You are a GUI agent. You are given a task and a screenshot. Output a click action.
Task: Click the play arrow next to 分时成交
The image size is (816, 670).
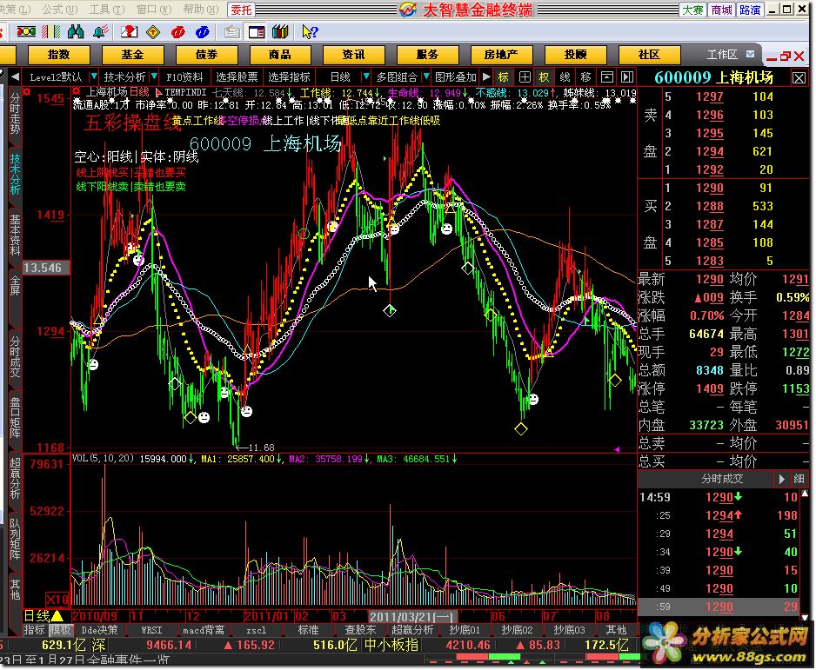point(782,479)
